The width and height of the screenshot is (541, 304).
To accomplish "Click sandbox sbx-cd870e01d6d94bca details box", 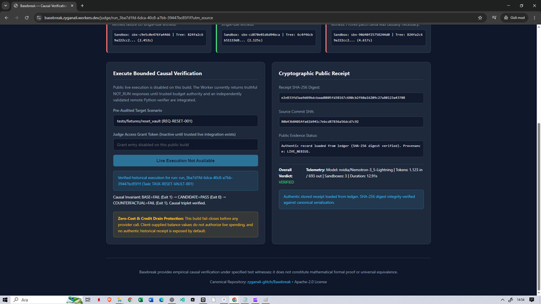I will [268, 38].
